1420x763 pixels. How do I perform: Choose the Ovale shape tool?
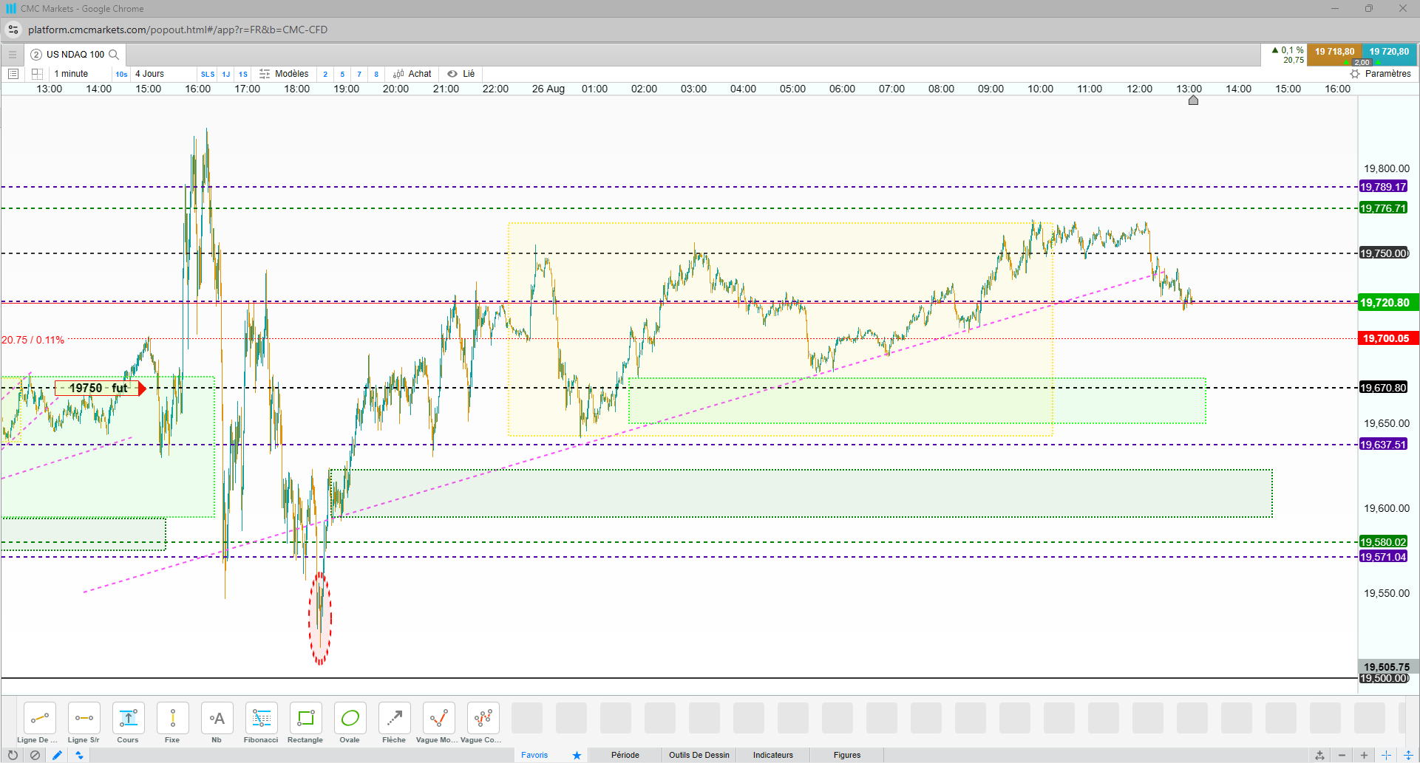[350, 722]
